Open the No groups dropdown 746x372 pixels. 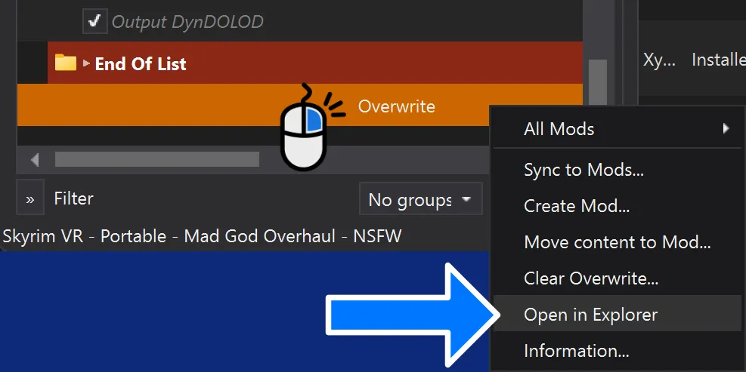coord(420,200)
